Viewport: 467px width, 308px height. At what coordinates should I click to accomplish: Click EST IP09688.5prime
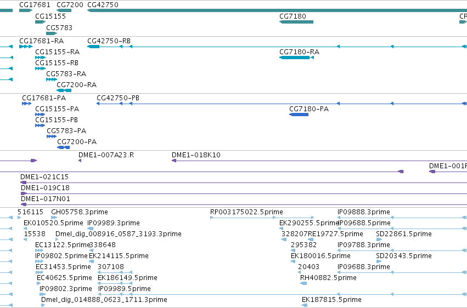click(402, 229)
